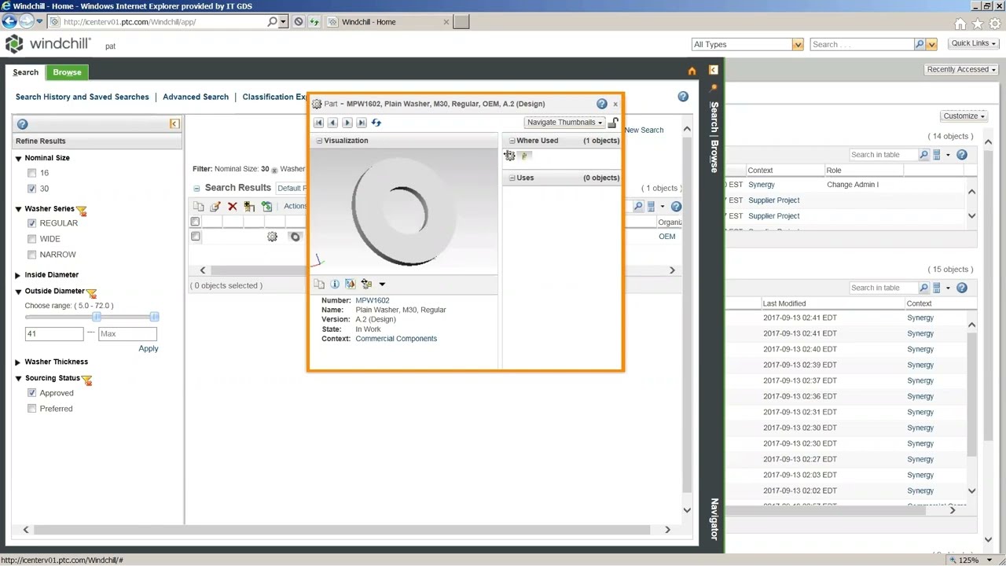Check the Preferred sourcing status checkbox
Viewport: 1006px width, 566px height.
point(31,409)
